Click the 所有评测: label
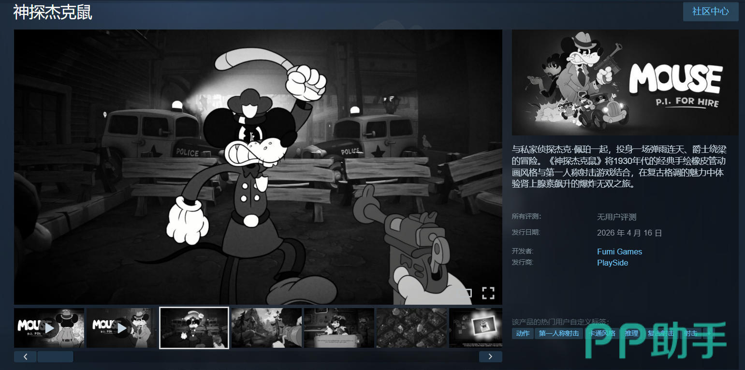745x370 pixels. pyautogui.click(x=526, y=216)
